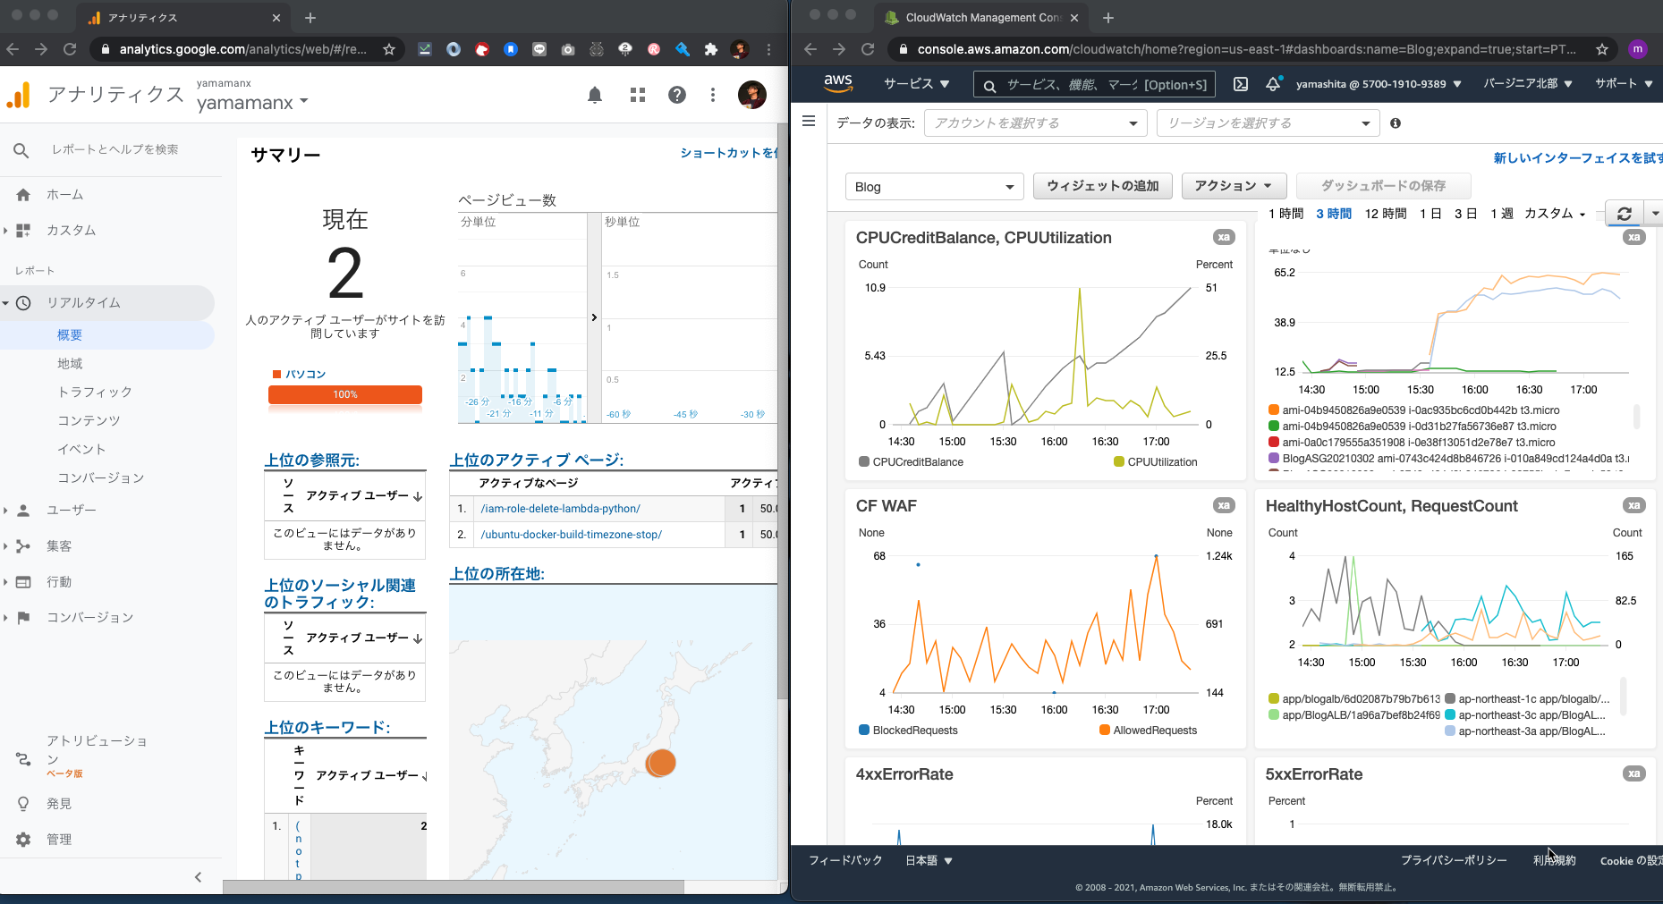
Task: Click the ショートカット link in Analytics
Action: coord(728,153)
